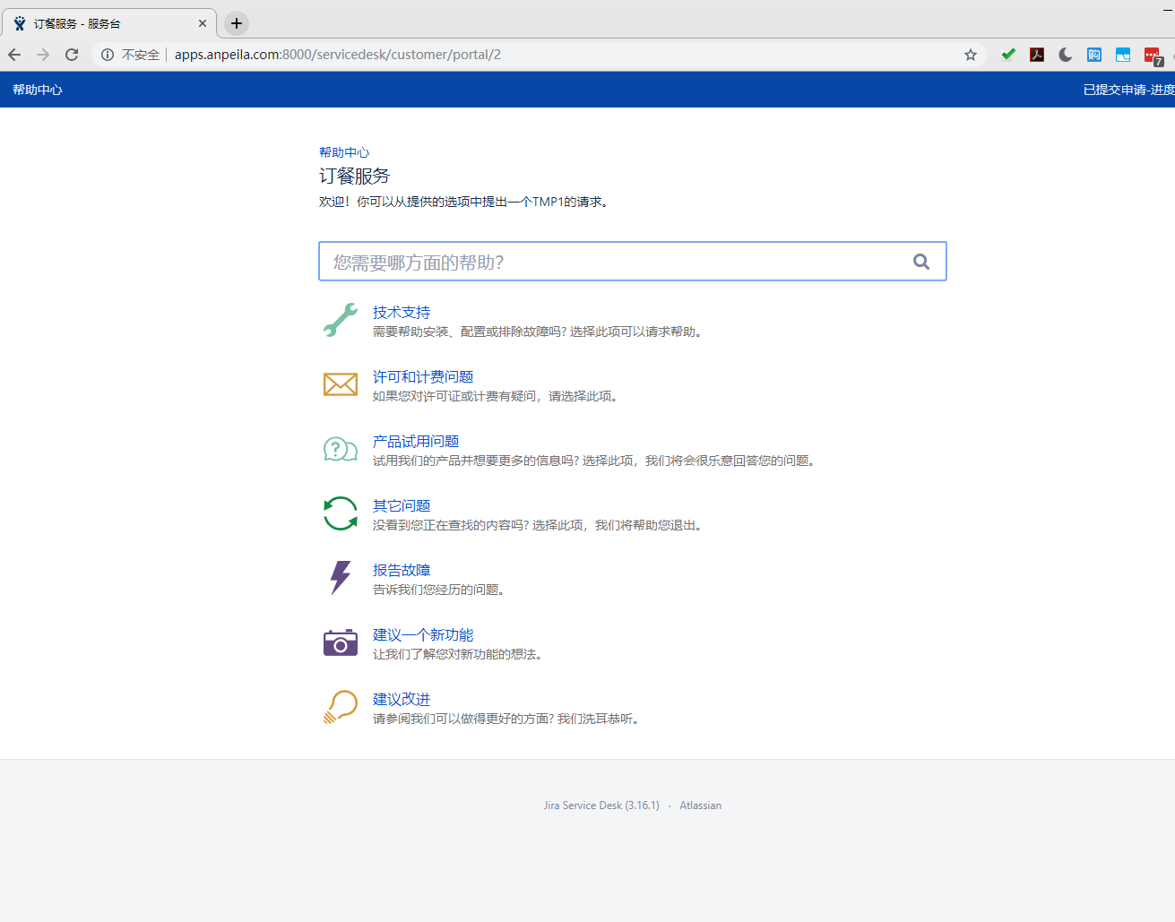
Task: Click the browser address bar URL
Action: pos(338,55)
